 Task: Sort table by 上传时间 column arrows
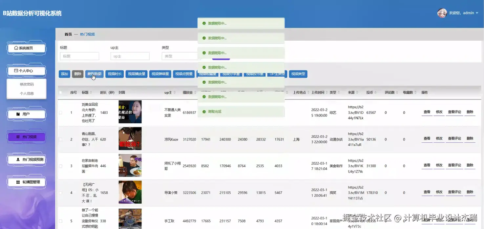[x=327, y=93]
